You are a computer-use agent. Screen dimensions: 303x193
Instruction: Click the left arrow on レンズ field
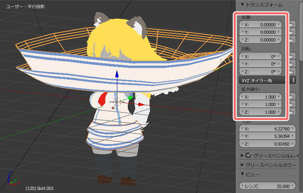click(x=242, y=186)
